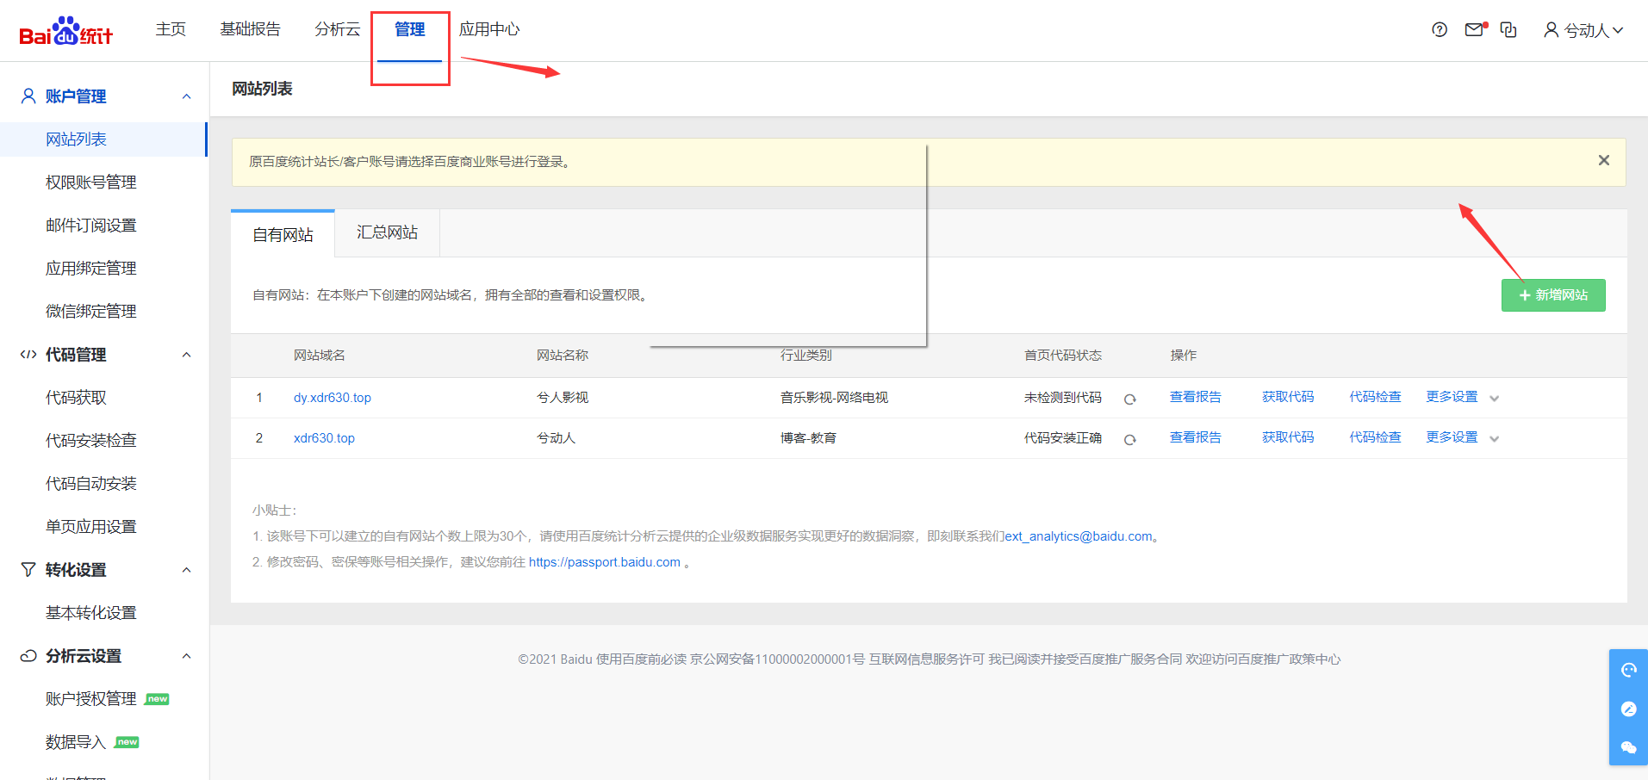The image size is (1648, 780).
Task: Click the copy windows icon in header
Action: pos(1508,29)
